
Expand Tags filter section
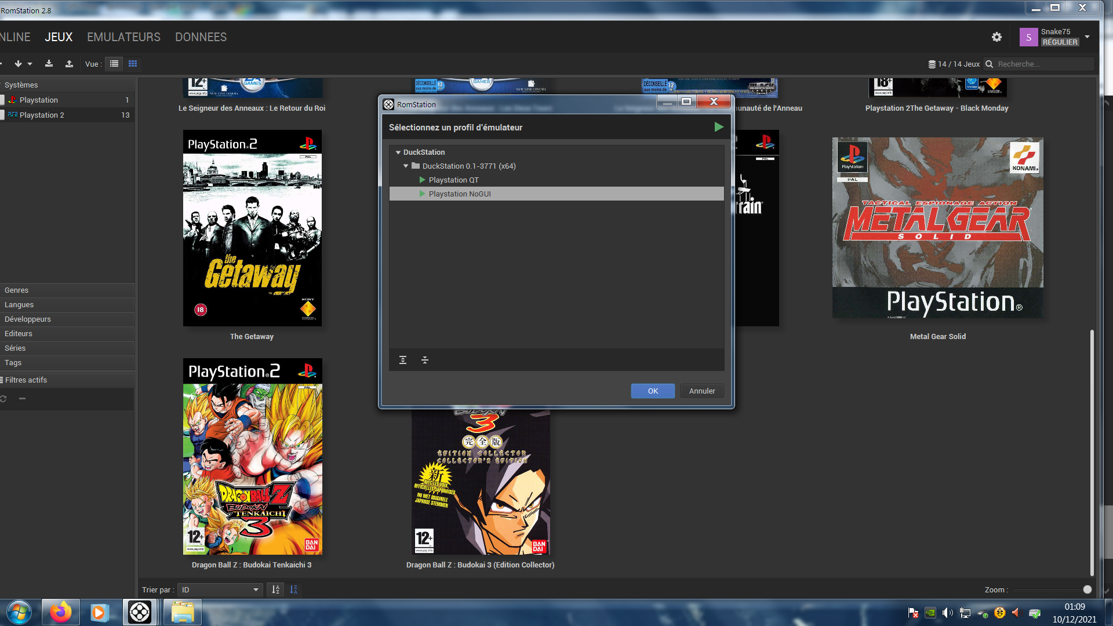coord(67,362)
